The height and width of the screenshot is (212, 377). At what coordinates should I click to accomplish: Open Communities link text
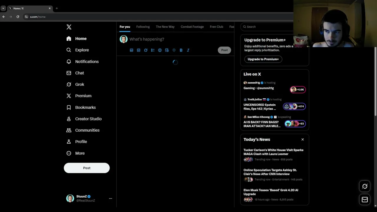point(87,130)
